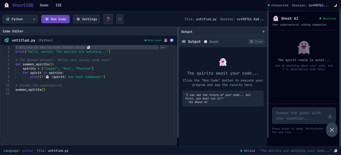Click the red question mark help icon
Viewport: 341px width, 155px height.
pyautogui.click(x=108, y=19)
